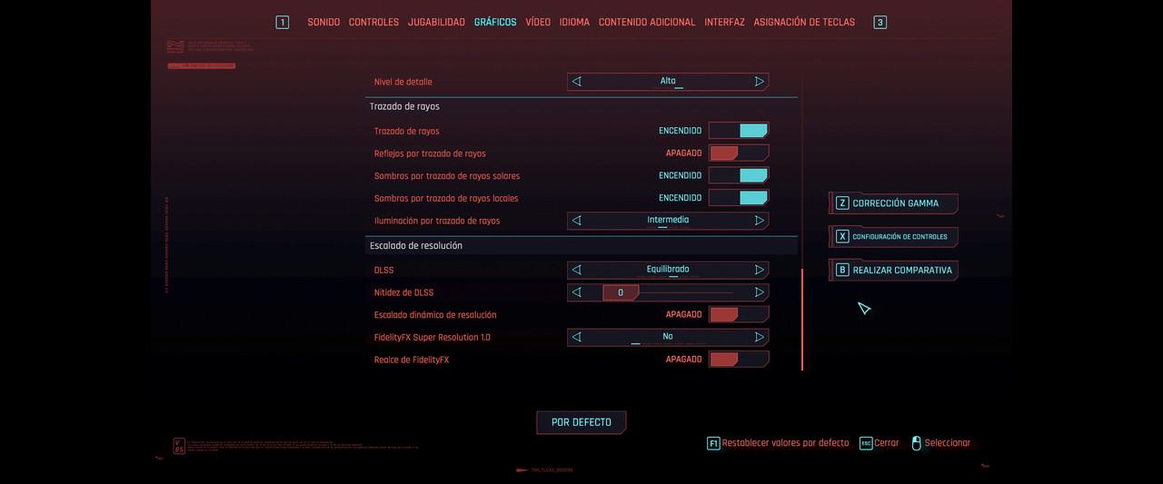Click Restablecer valores por defecto
The image size is (1163, 484).
point(785,443)
